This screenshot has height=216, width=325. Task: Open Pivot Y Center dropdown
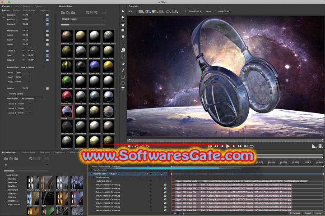coord(23,77)
